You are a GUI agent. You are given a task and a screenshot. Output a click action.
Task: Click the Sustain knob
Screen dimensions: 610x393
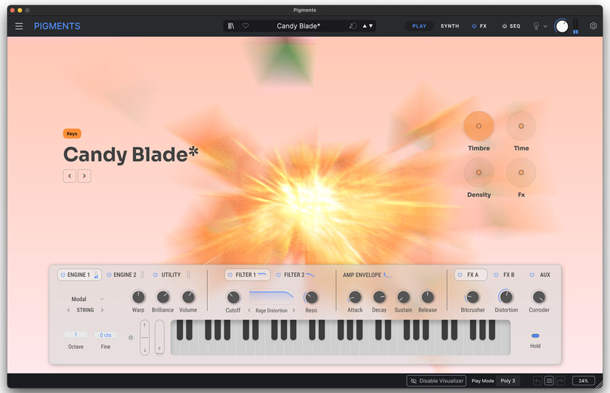point(403,297)
